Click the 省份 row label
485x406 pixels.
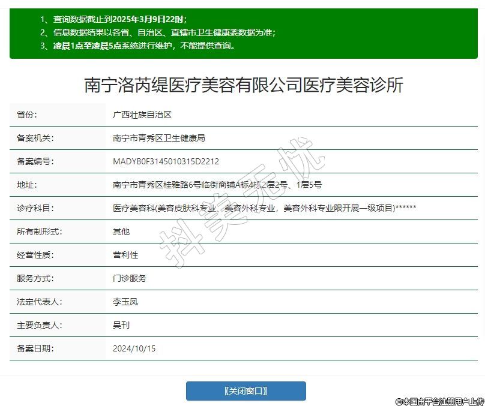(x=27, y=115)
